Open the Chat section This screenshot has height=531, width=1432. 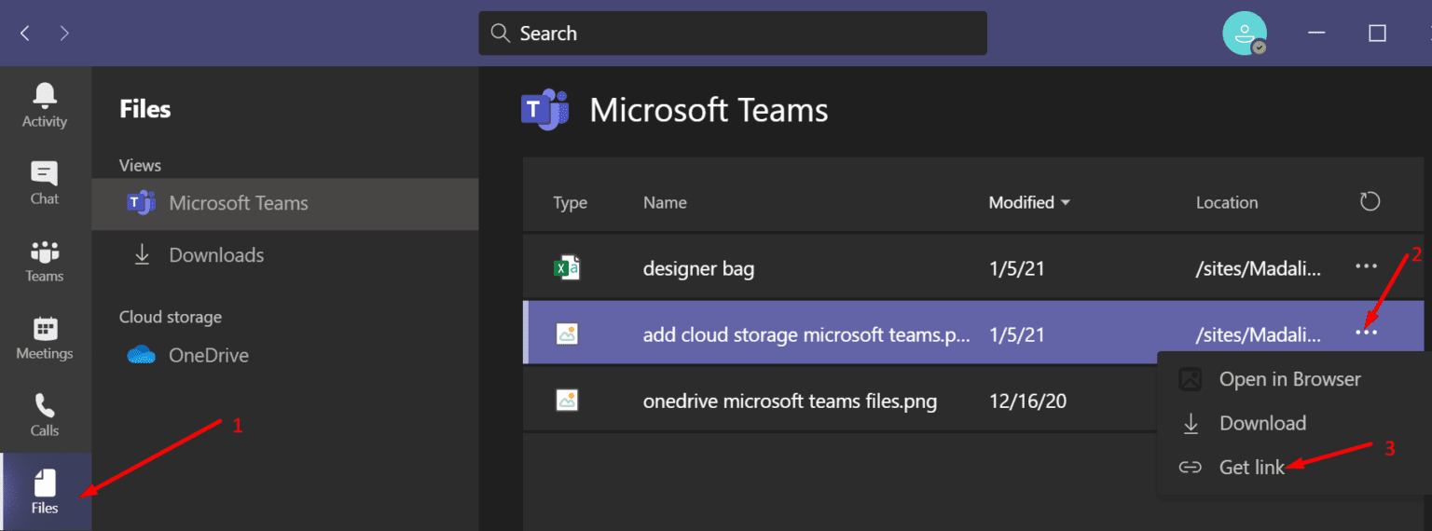[45, 183]
